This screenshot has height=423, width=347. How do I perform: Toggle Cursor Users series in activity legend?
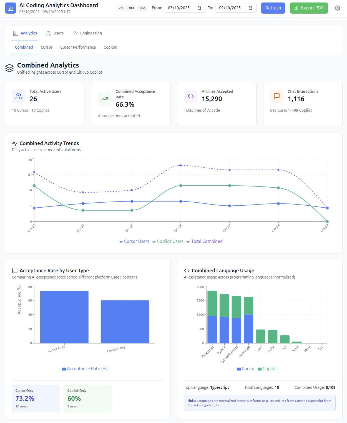click(134, 242)
